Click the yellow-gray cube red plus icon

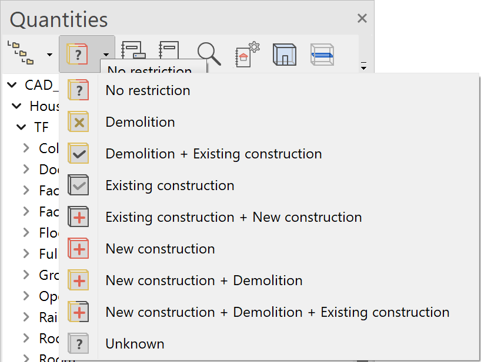78,312
